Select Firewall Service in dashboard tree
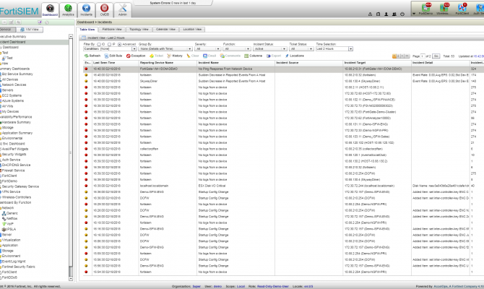The height and width of the screenshot is (289, 484). [16, 171]
